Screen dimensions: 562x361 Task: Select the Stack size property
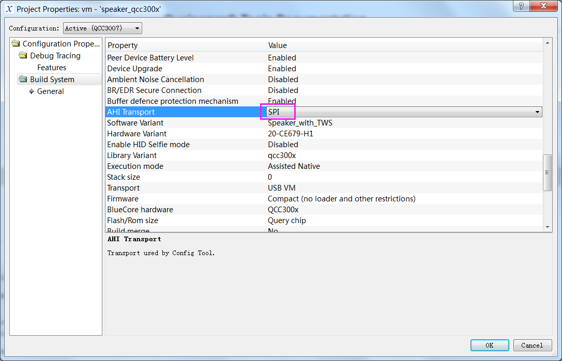(x=324, y=177)
